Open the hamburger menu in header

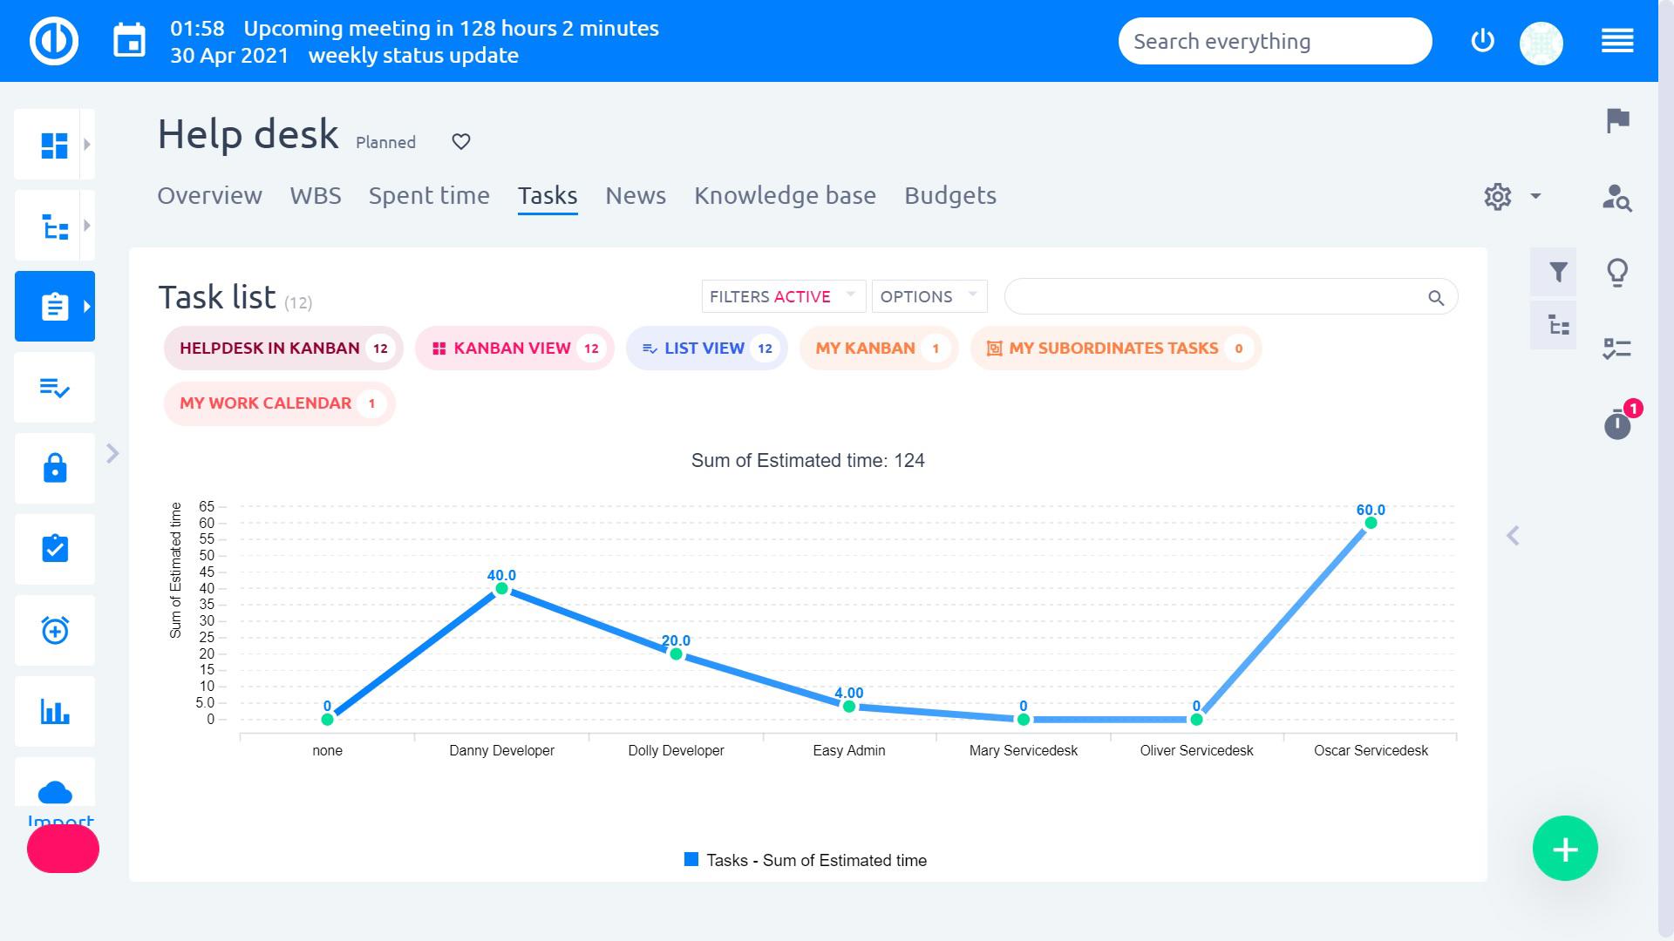click(x=1616, y=41)
